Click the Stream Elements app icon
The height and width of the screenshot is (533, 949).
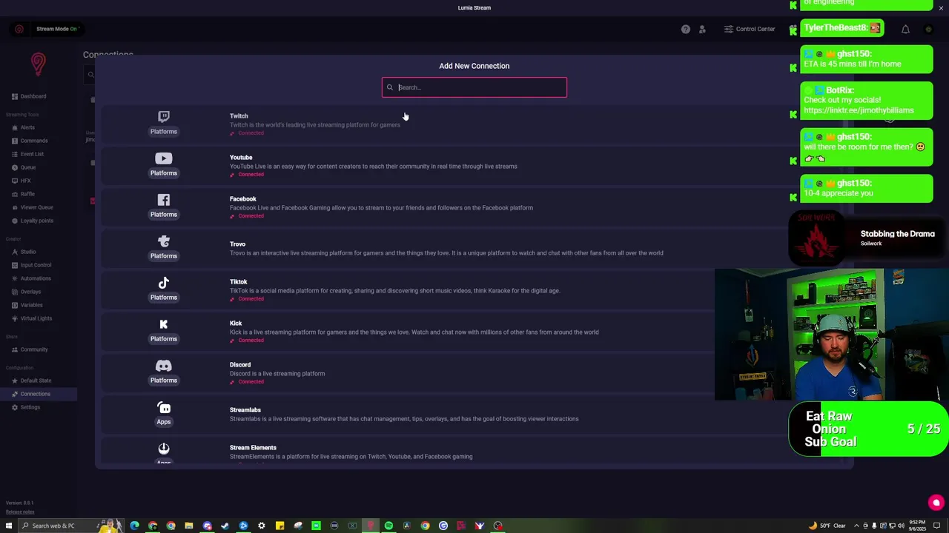tap(164, 449)
